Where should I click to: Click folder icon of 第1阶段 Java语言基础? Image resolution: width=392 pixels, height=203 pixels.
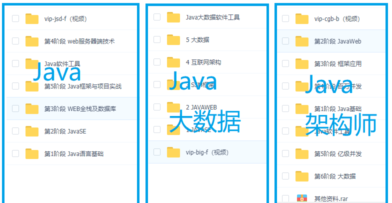tap(32, 154)
